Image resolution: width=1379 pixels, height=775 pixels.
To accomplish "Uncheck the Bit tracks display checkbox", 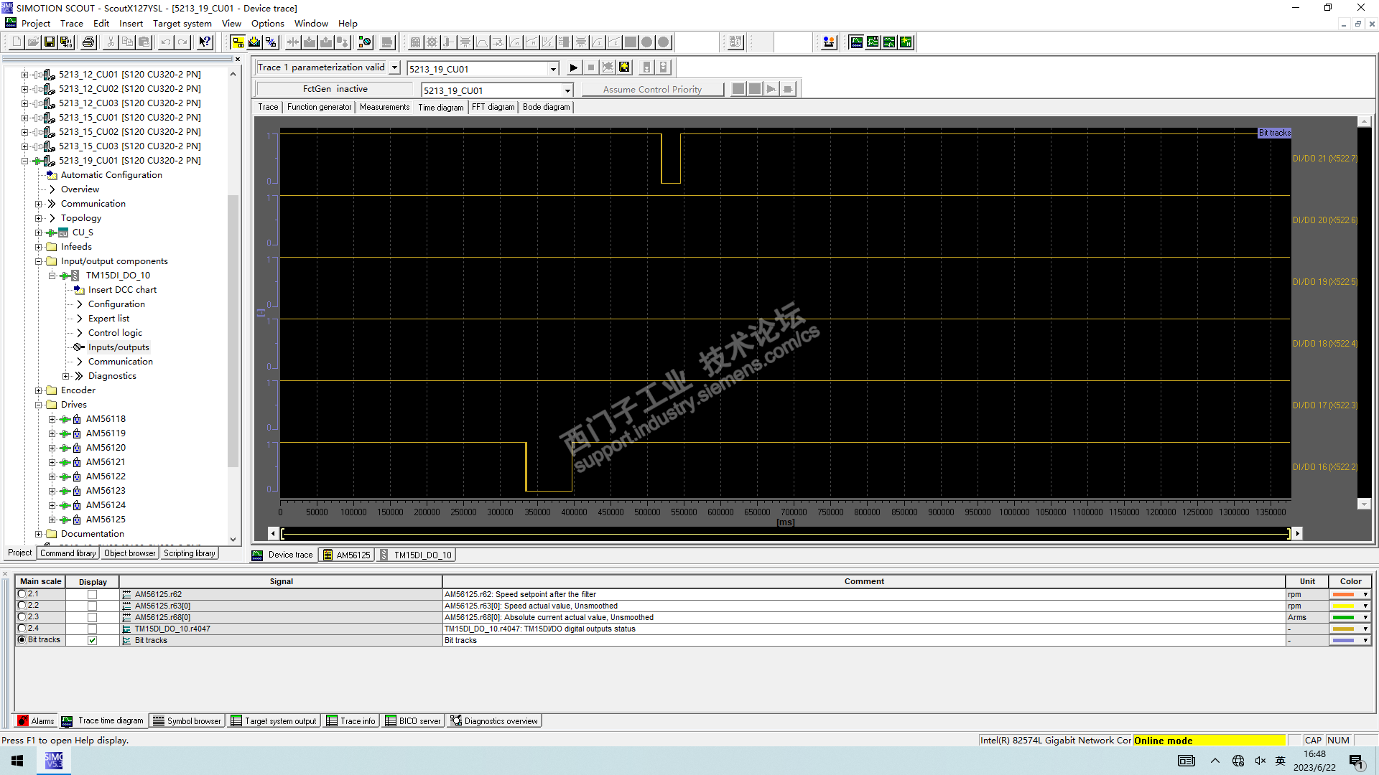I will [x=92, y=641].
